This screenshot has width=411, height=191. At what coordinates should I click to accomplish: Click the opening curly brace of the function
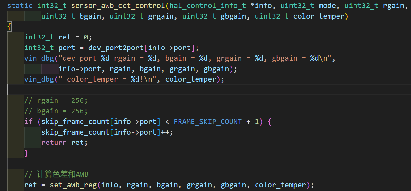click(9, 27)
